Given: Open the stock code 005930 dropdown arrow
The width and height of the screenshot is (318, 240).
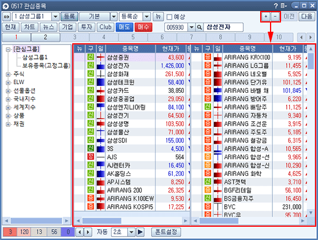Looking at the screenshot, I should pos(191,27).
